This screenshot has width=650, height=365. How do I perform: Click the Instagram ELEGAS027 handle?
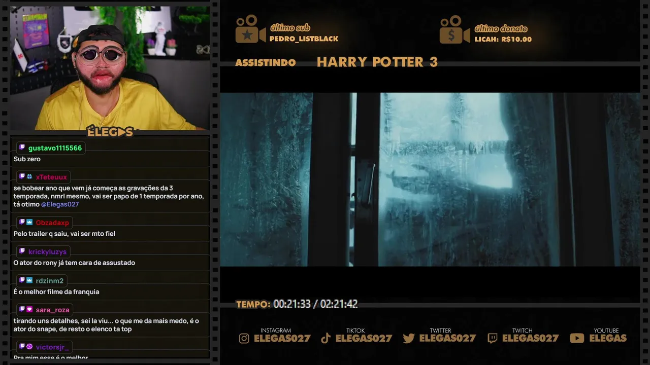pos(282,338)
